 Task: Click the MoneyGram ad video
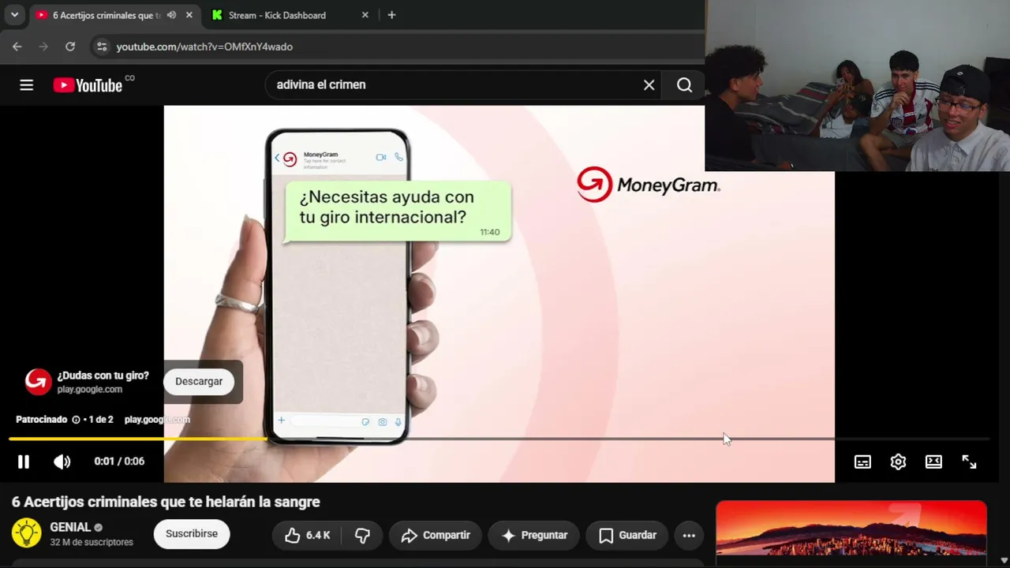coord(499,293)
